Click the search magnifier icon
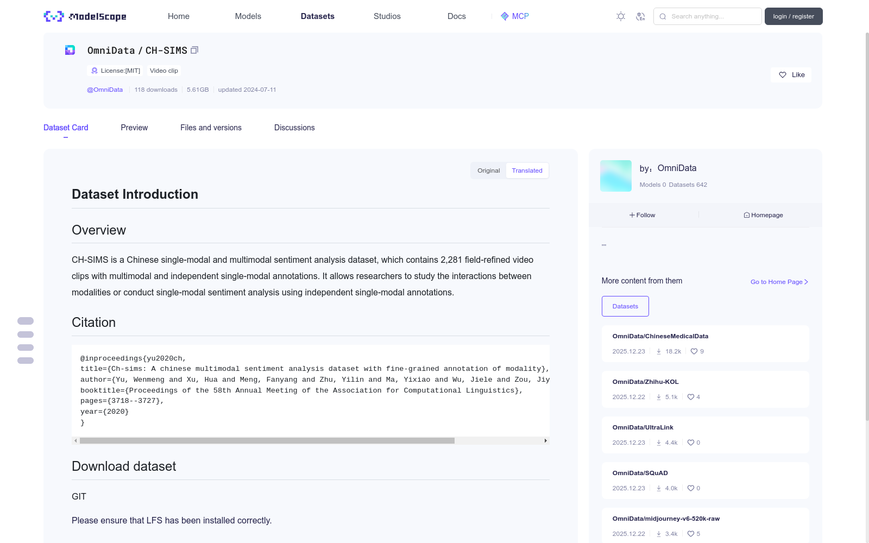This screenshot has height=543, width=869. tap(663, 16)
